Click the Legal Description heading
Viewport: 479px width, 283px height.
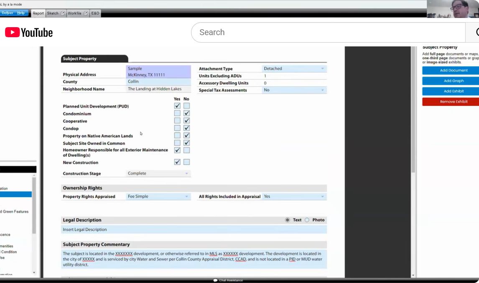pyautogui.click(x=82, y=220)
